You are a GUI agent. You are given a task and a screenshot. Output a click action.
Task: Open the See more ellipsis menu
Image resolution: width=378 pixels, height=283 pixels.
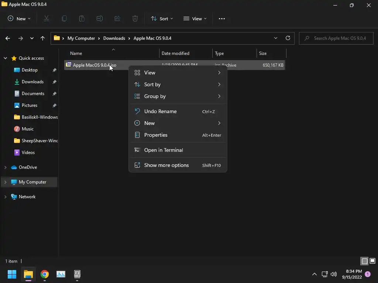click(222, 18)
